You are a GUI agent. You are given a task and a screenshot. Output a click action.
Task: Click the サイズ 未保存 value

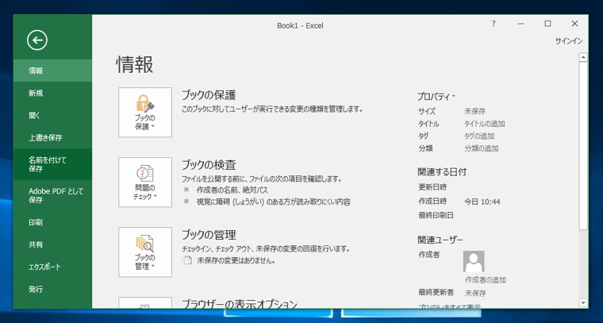coord(474,112)
